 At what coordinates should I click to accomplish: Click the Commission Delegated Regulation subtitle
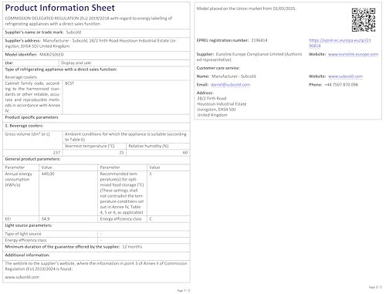click(x=88, y=21)
